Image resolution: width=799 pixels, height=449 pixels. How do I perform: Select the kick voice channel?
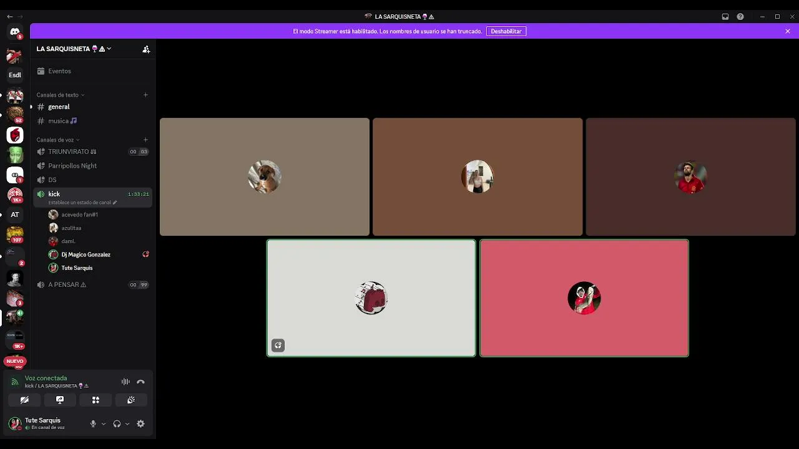click(x=93, y=197)
